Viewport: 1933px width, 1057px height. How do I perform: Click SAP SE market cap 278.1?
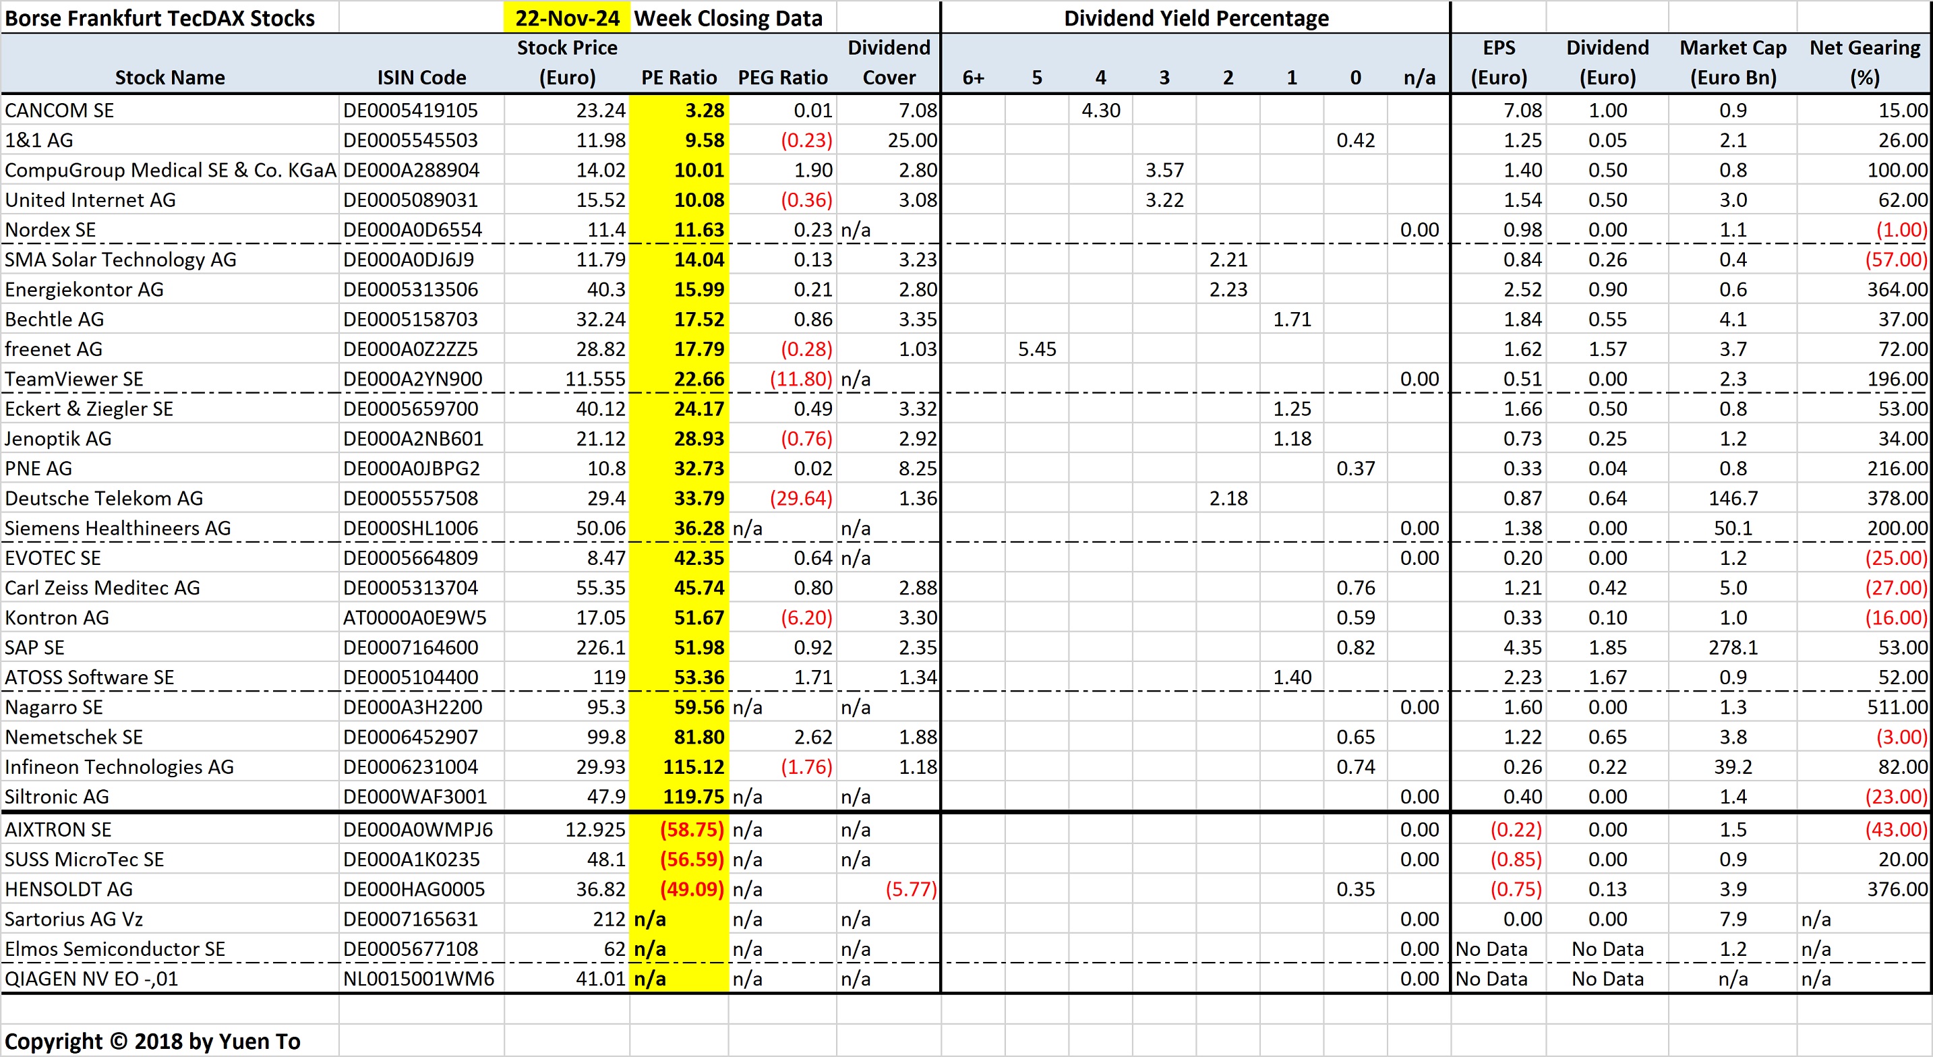tap(1733, 647)
